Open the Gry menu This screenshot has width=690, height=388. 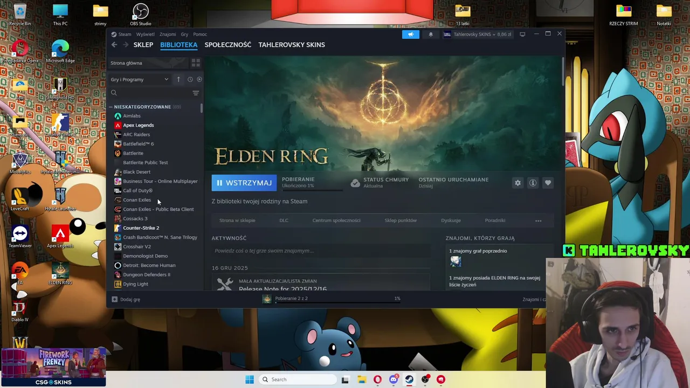point(184,34)
